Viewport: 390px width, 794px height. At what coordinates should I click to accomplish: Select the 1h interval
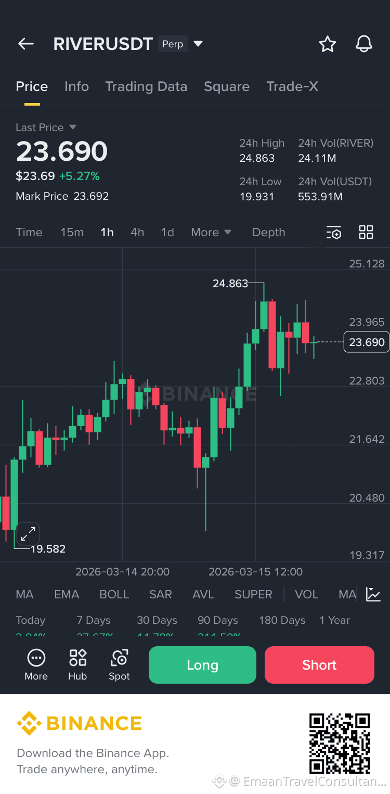pyautogui.click(x=107, y=233)
